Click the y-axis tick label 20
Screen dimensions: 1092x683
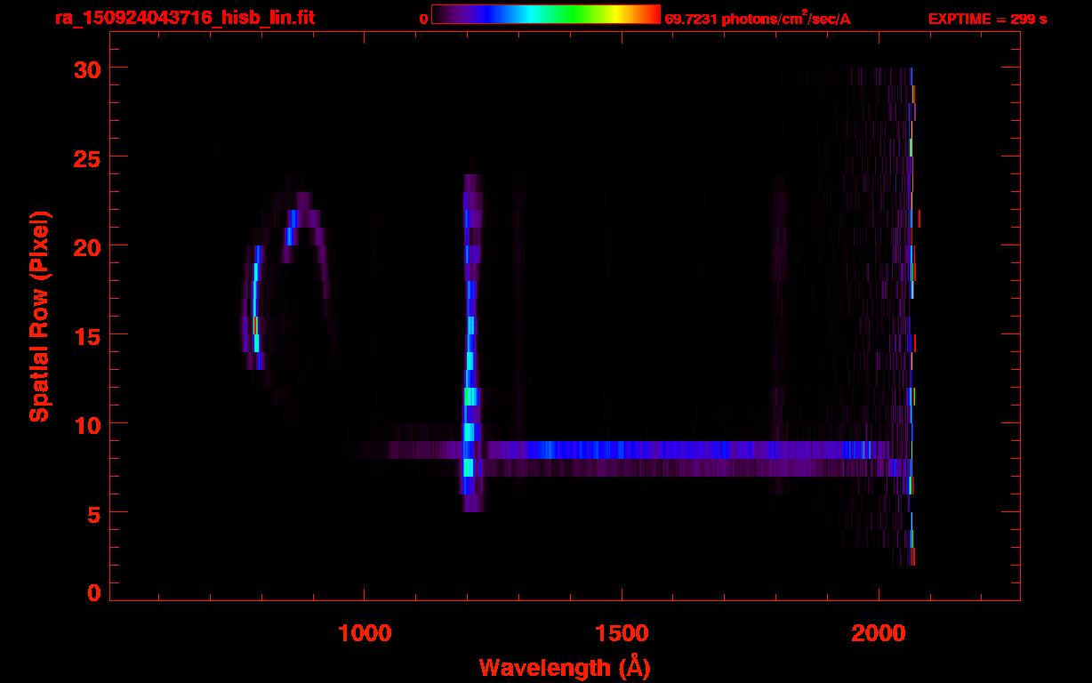[x=85, y=246]
